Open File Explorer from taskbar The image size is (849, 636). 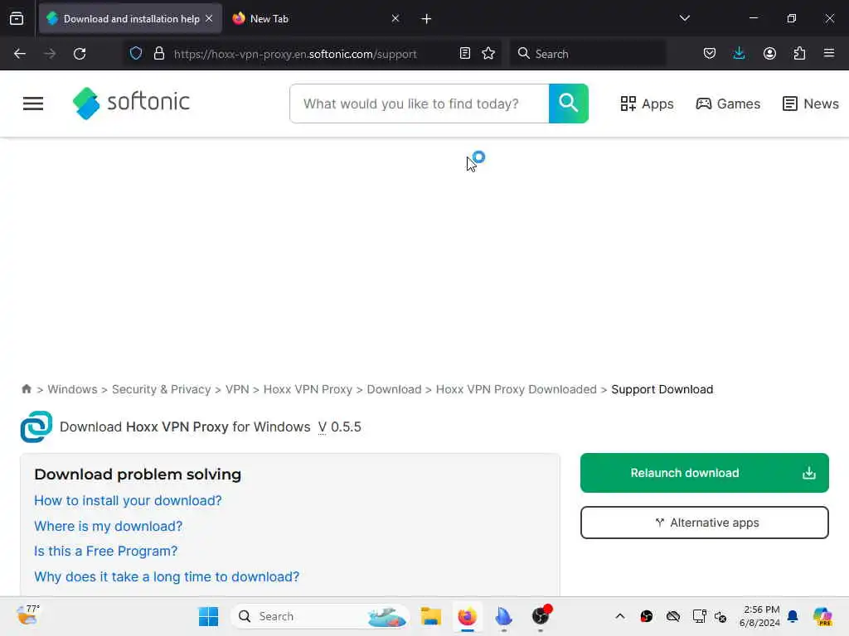click(x=431, y=616)
